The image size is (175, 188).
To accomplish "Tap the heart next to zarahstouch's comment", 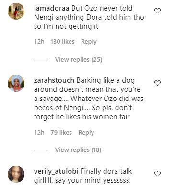I will click(157, 83).
